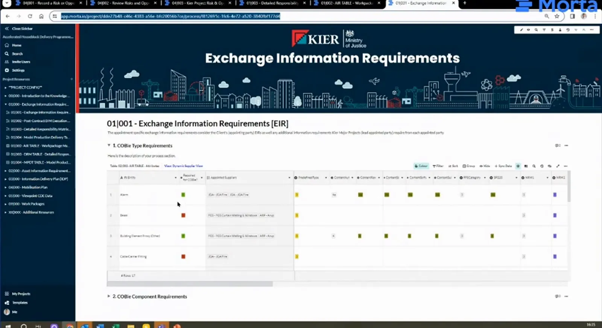The width and height of the screenshot is (602, 328).
Task: Open the table Filter option
Action: pyautogui.click(x=438, y=166)
